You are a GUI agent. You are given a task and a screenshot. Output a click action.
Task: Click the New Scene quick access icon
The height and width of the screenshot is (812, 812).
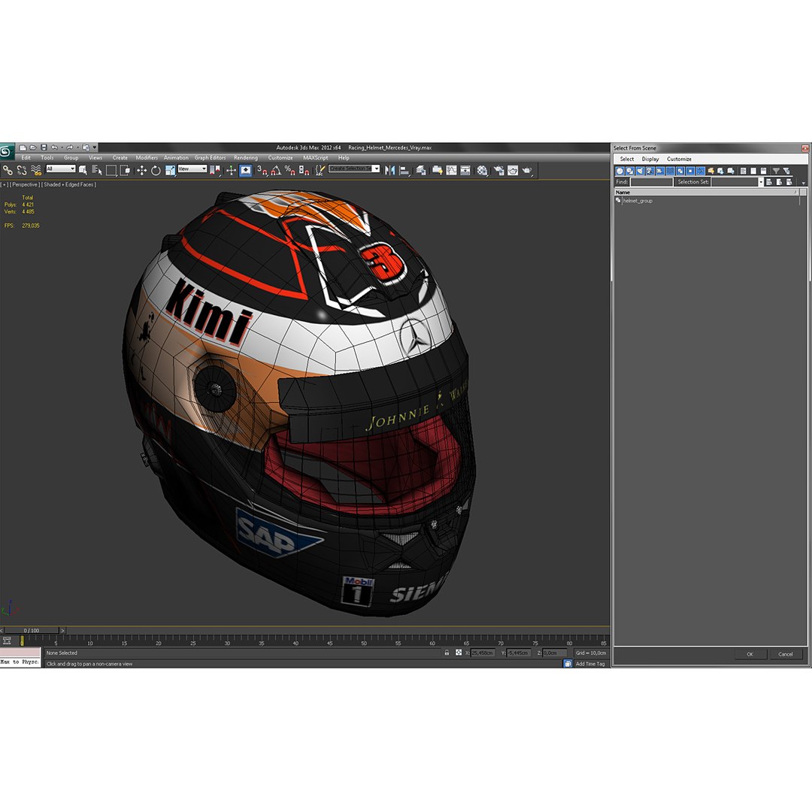click(x=23, y=147)
